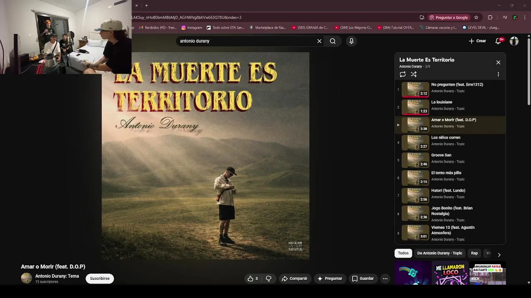Open the (384) Tutorial OVER bookmark
This screenshot has height=298, width=531.
pos(396,28)
